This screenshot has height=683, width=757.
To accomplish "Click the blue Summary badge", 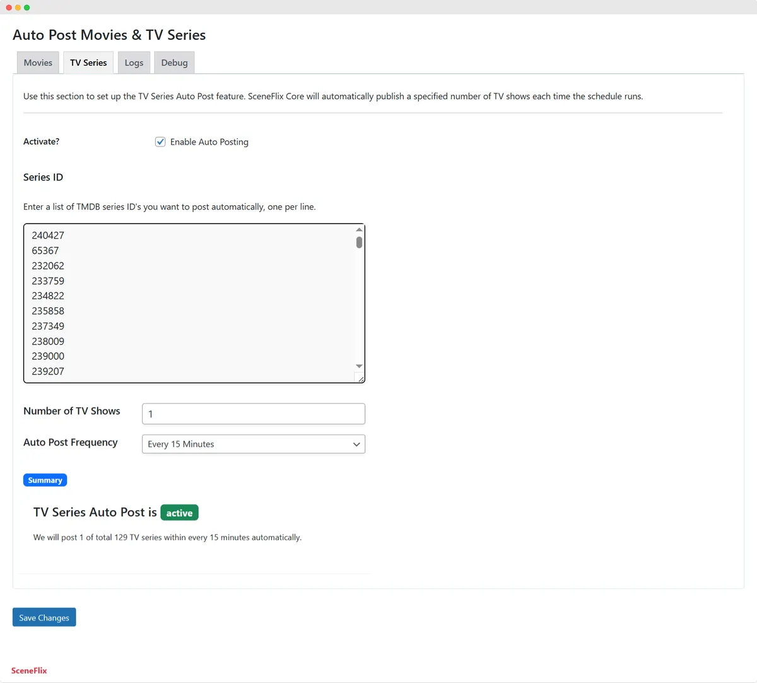I will 45,480.
